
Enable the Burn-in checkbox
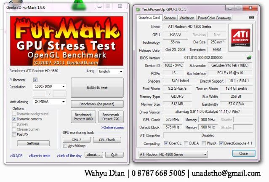click(14, 124)
